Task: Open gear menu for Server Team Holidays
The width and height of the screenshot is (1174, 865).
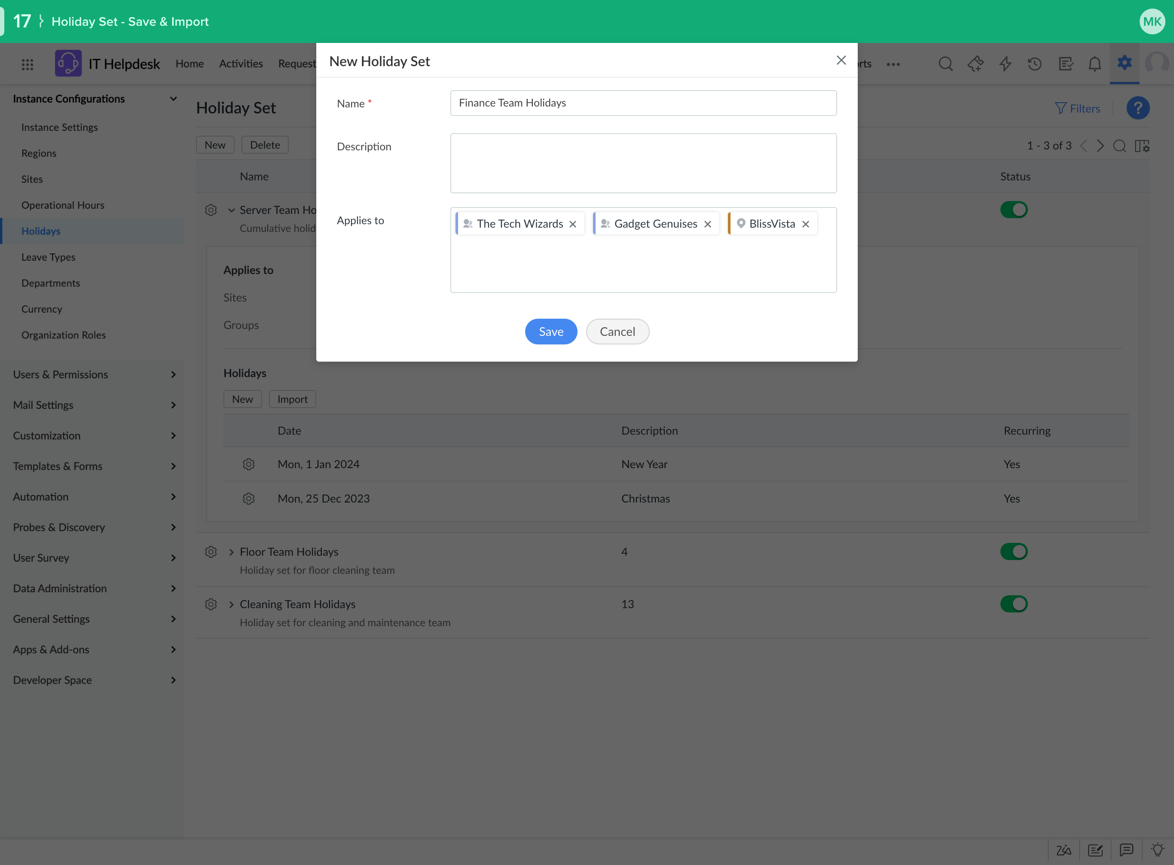Action: [211, 210]
